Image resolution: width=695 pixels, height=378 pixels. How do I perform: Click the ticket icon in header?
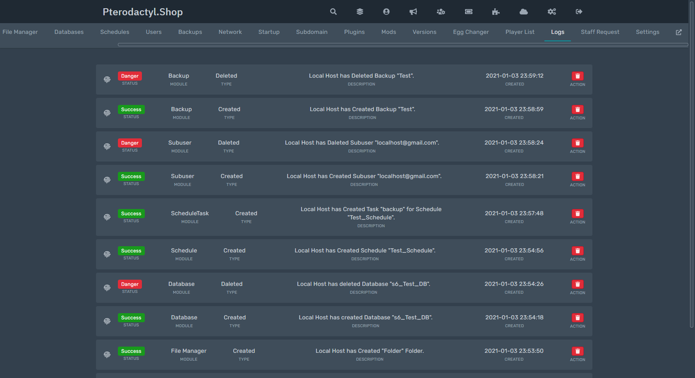[x=469, y=12]
